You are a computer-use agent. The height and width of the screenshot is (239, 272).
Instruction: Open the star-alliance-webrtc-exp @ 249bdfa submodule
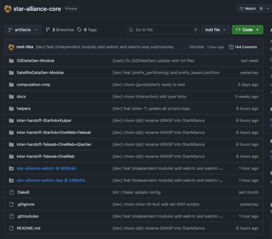click(x=51, y=180)
